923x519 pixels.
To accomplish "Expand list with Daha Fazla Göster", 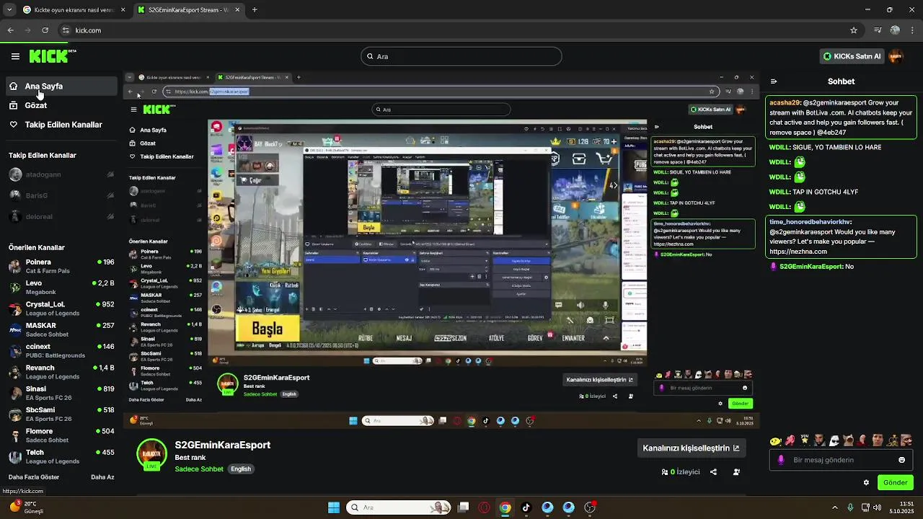I will point(34,477).
